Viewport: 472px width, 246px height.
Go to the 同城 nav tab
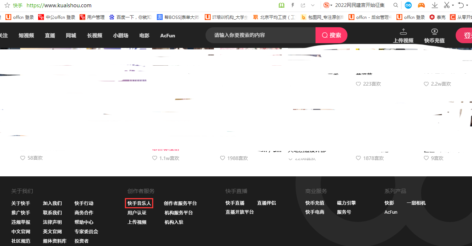(71, 36)
